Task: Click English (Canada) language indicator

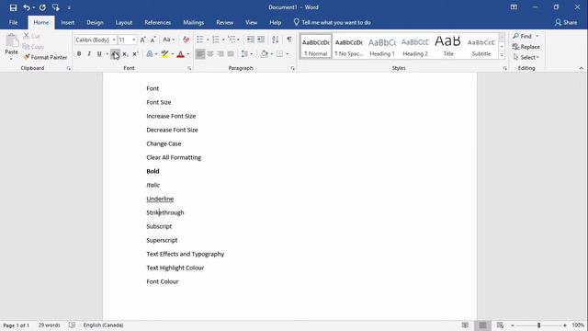Action: point(103,325)
